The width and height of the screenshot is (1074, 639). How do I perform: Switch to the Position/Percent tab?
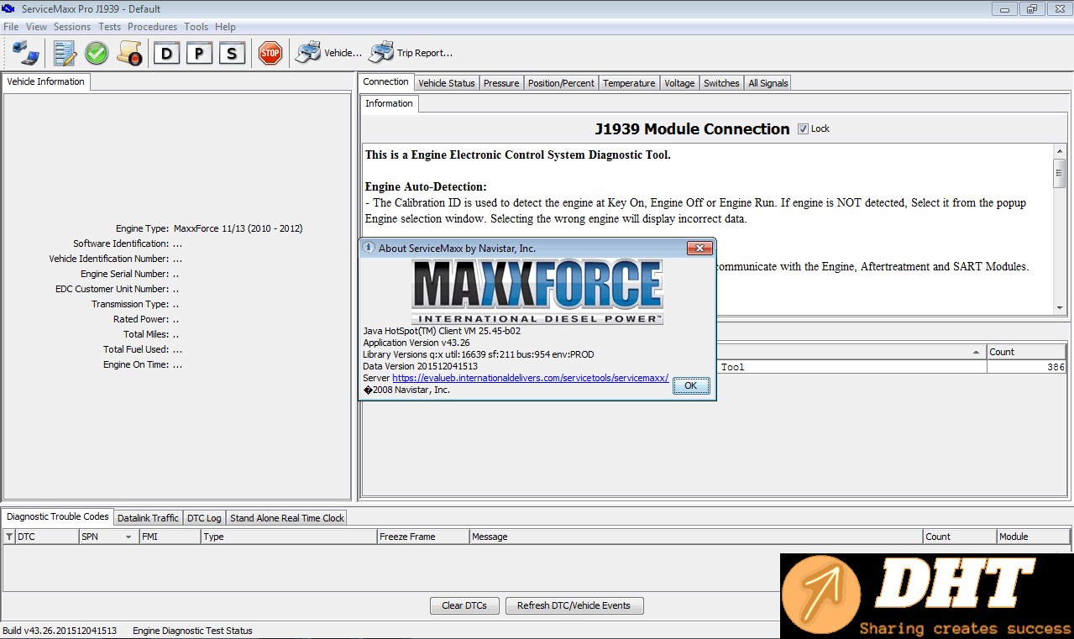[561, 83]
